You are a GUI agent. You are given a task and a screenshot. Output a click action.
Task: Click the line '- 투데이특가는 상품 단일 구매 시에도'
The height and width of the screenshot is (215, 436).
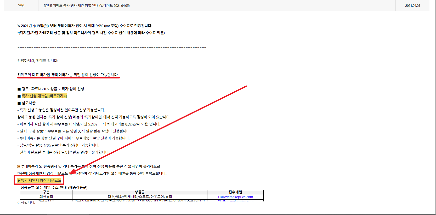(x=73, y=138)
